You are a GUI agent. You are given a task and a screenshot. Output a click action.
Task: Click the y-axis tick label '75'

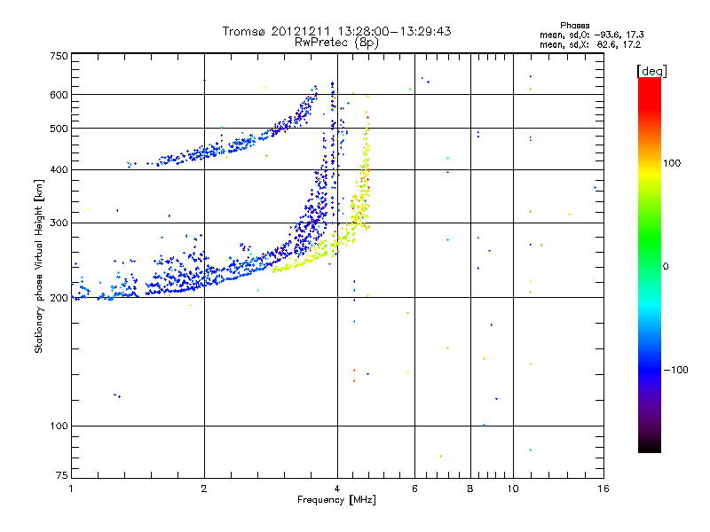coord(62,475)
